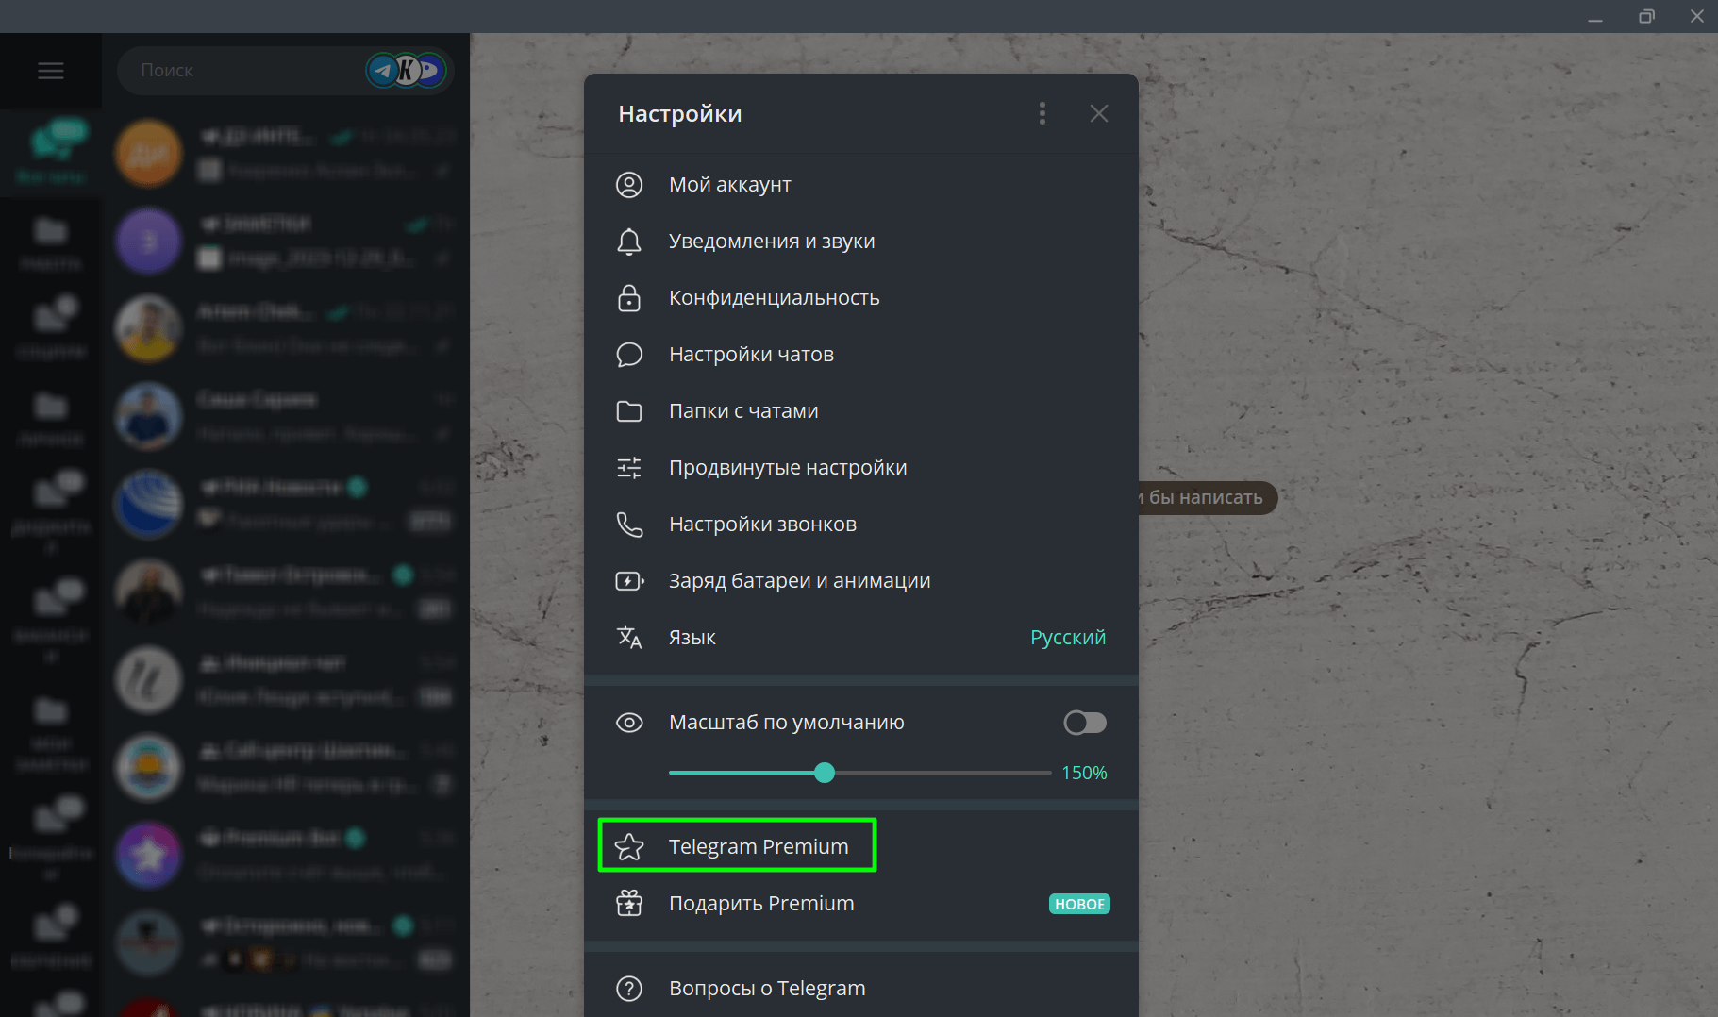Open the My Account icon (Мой аккаунт)

click(629, 185)
